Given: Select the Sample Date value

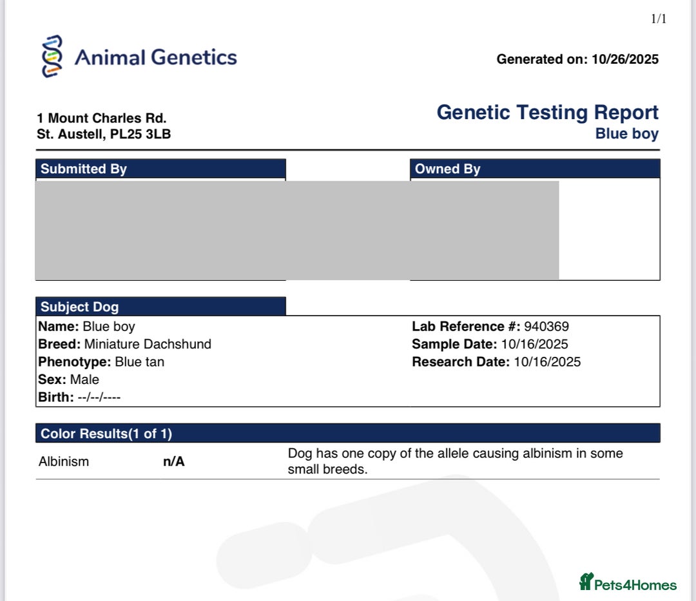Looking at the screenshot, I should [x=534, y=344].
